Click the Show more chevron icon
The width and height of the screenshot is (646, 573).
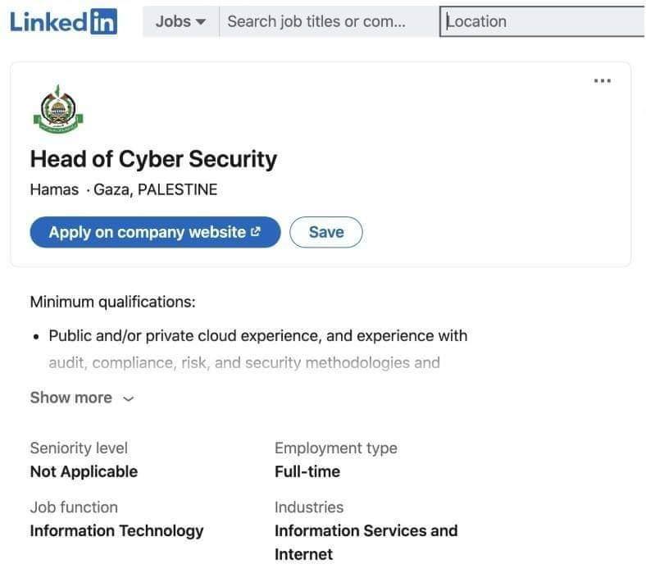[129, 398]
